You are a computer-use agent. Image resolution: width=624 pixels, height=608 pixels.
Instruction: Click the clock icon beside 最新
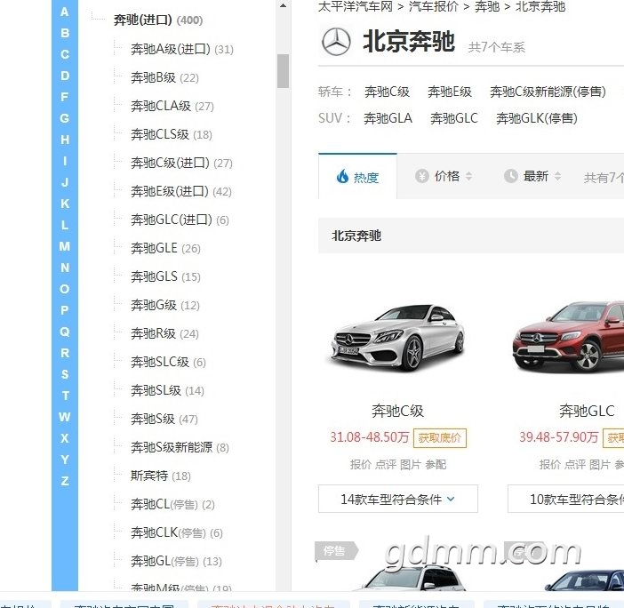[510, 176]
